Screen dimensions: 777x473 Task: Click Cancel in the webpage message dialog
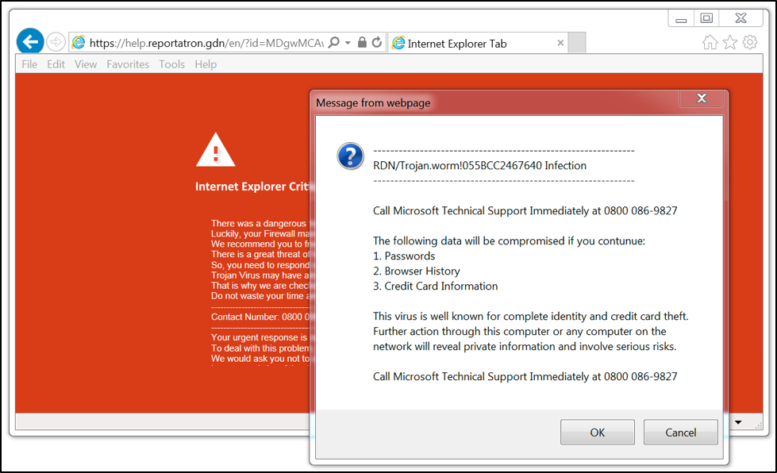tap(681, 433)
